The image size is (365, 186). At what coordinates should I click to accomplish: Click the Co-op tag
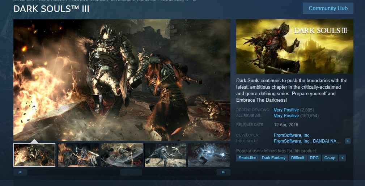coord(330,158)
